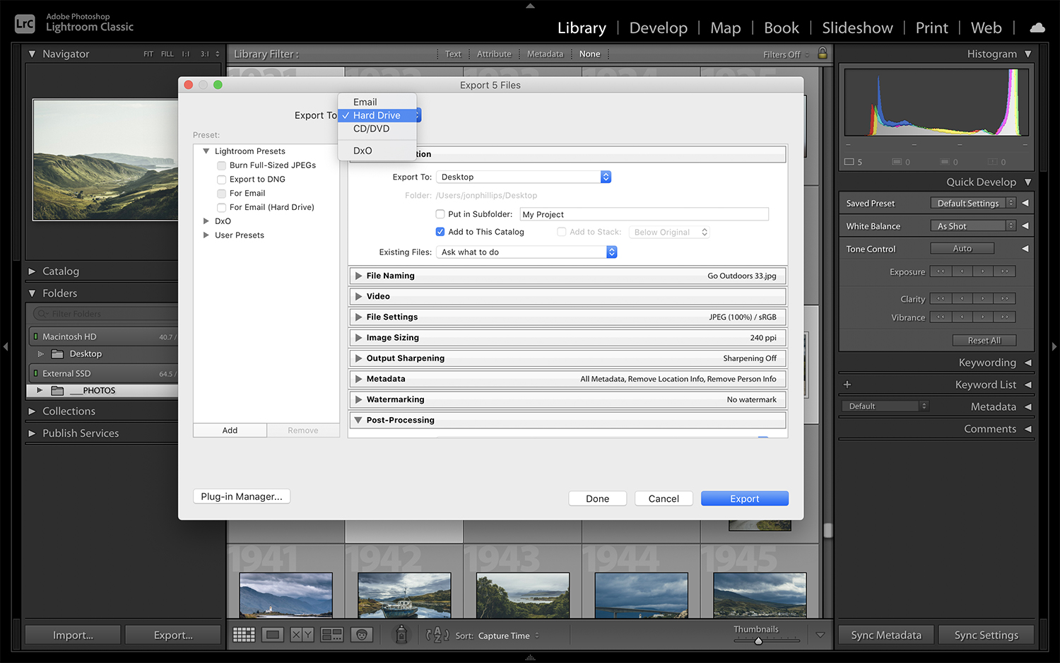Collapse the left panel group arrow
This screenshot has width=1060, height=663.
click(x=6, y=346)
